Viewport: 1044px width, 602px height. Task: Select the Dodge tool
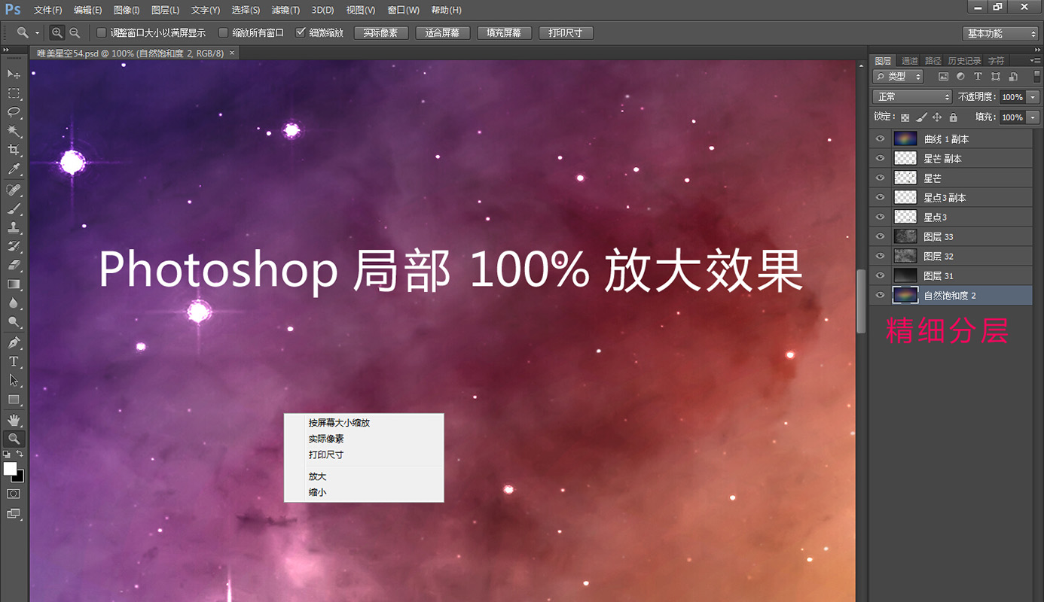pyautogui.click(x=14, y=321)
